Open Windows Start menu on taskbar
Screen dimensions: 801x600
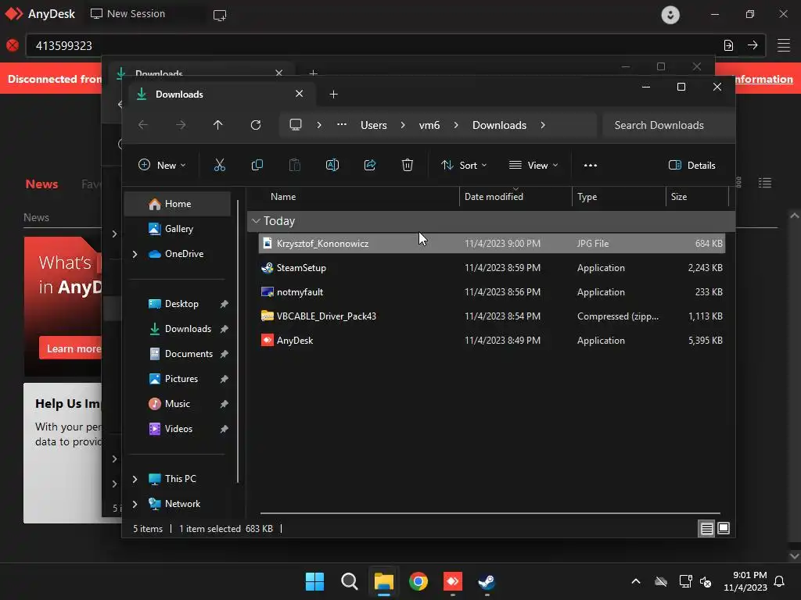(314, 581)
